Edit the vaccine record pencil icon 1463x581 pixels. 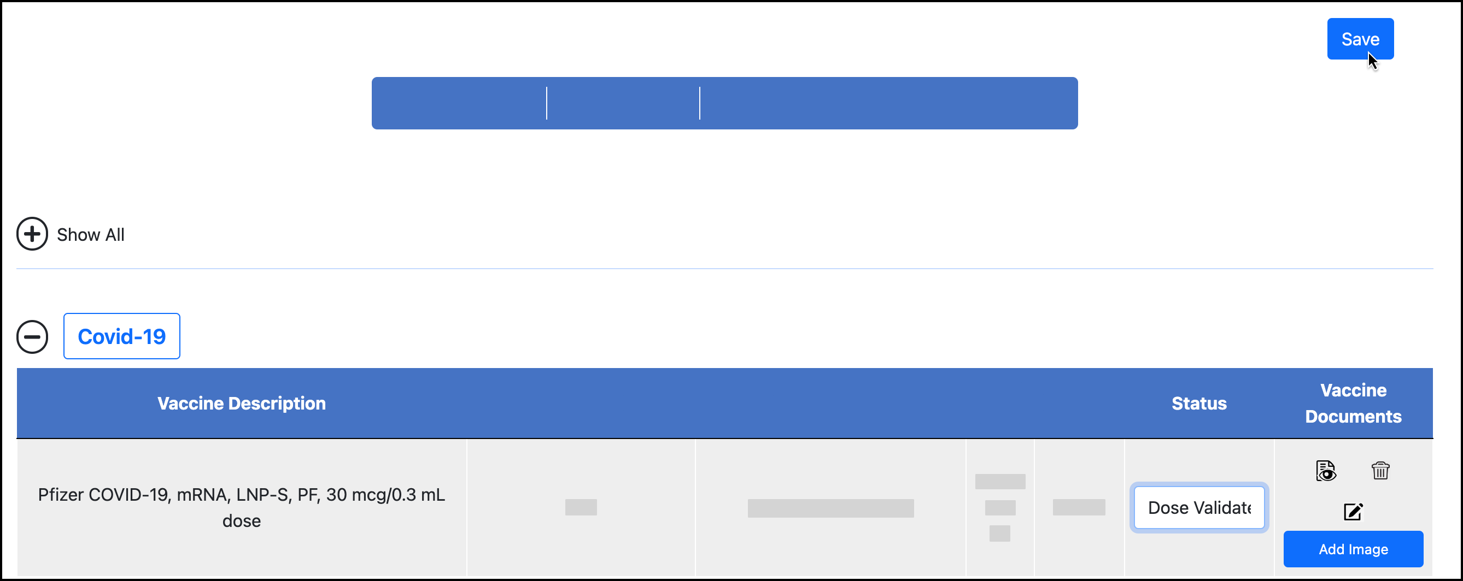(1353, 512)
